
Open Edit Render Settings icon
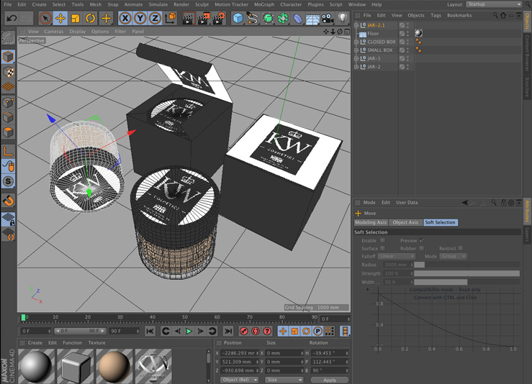coord(219,18)
